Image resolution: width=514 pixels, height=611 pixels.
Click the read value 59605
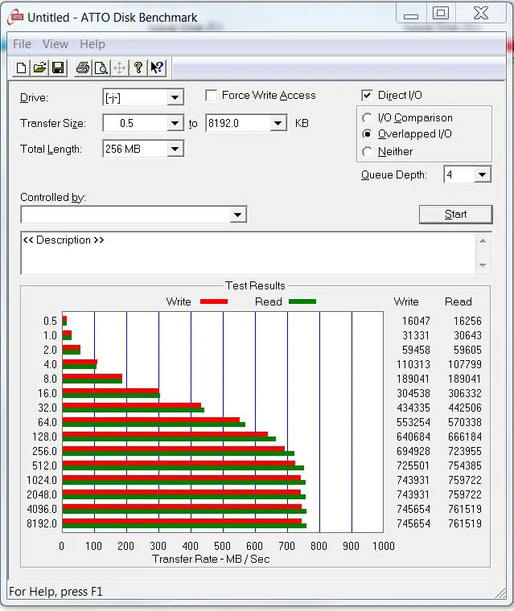point(467,350)
